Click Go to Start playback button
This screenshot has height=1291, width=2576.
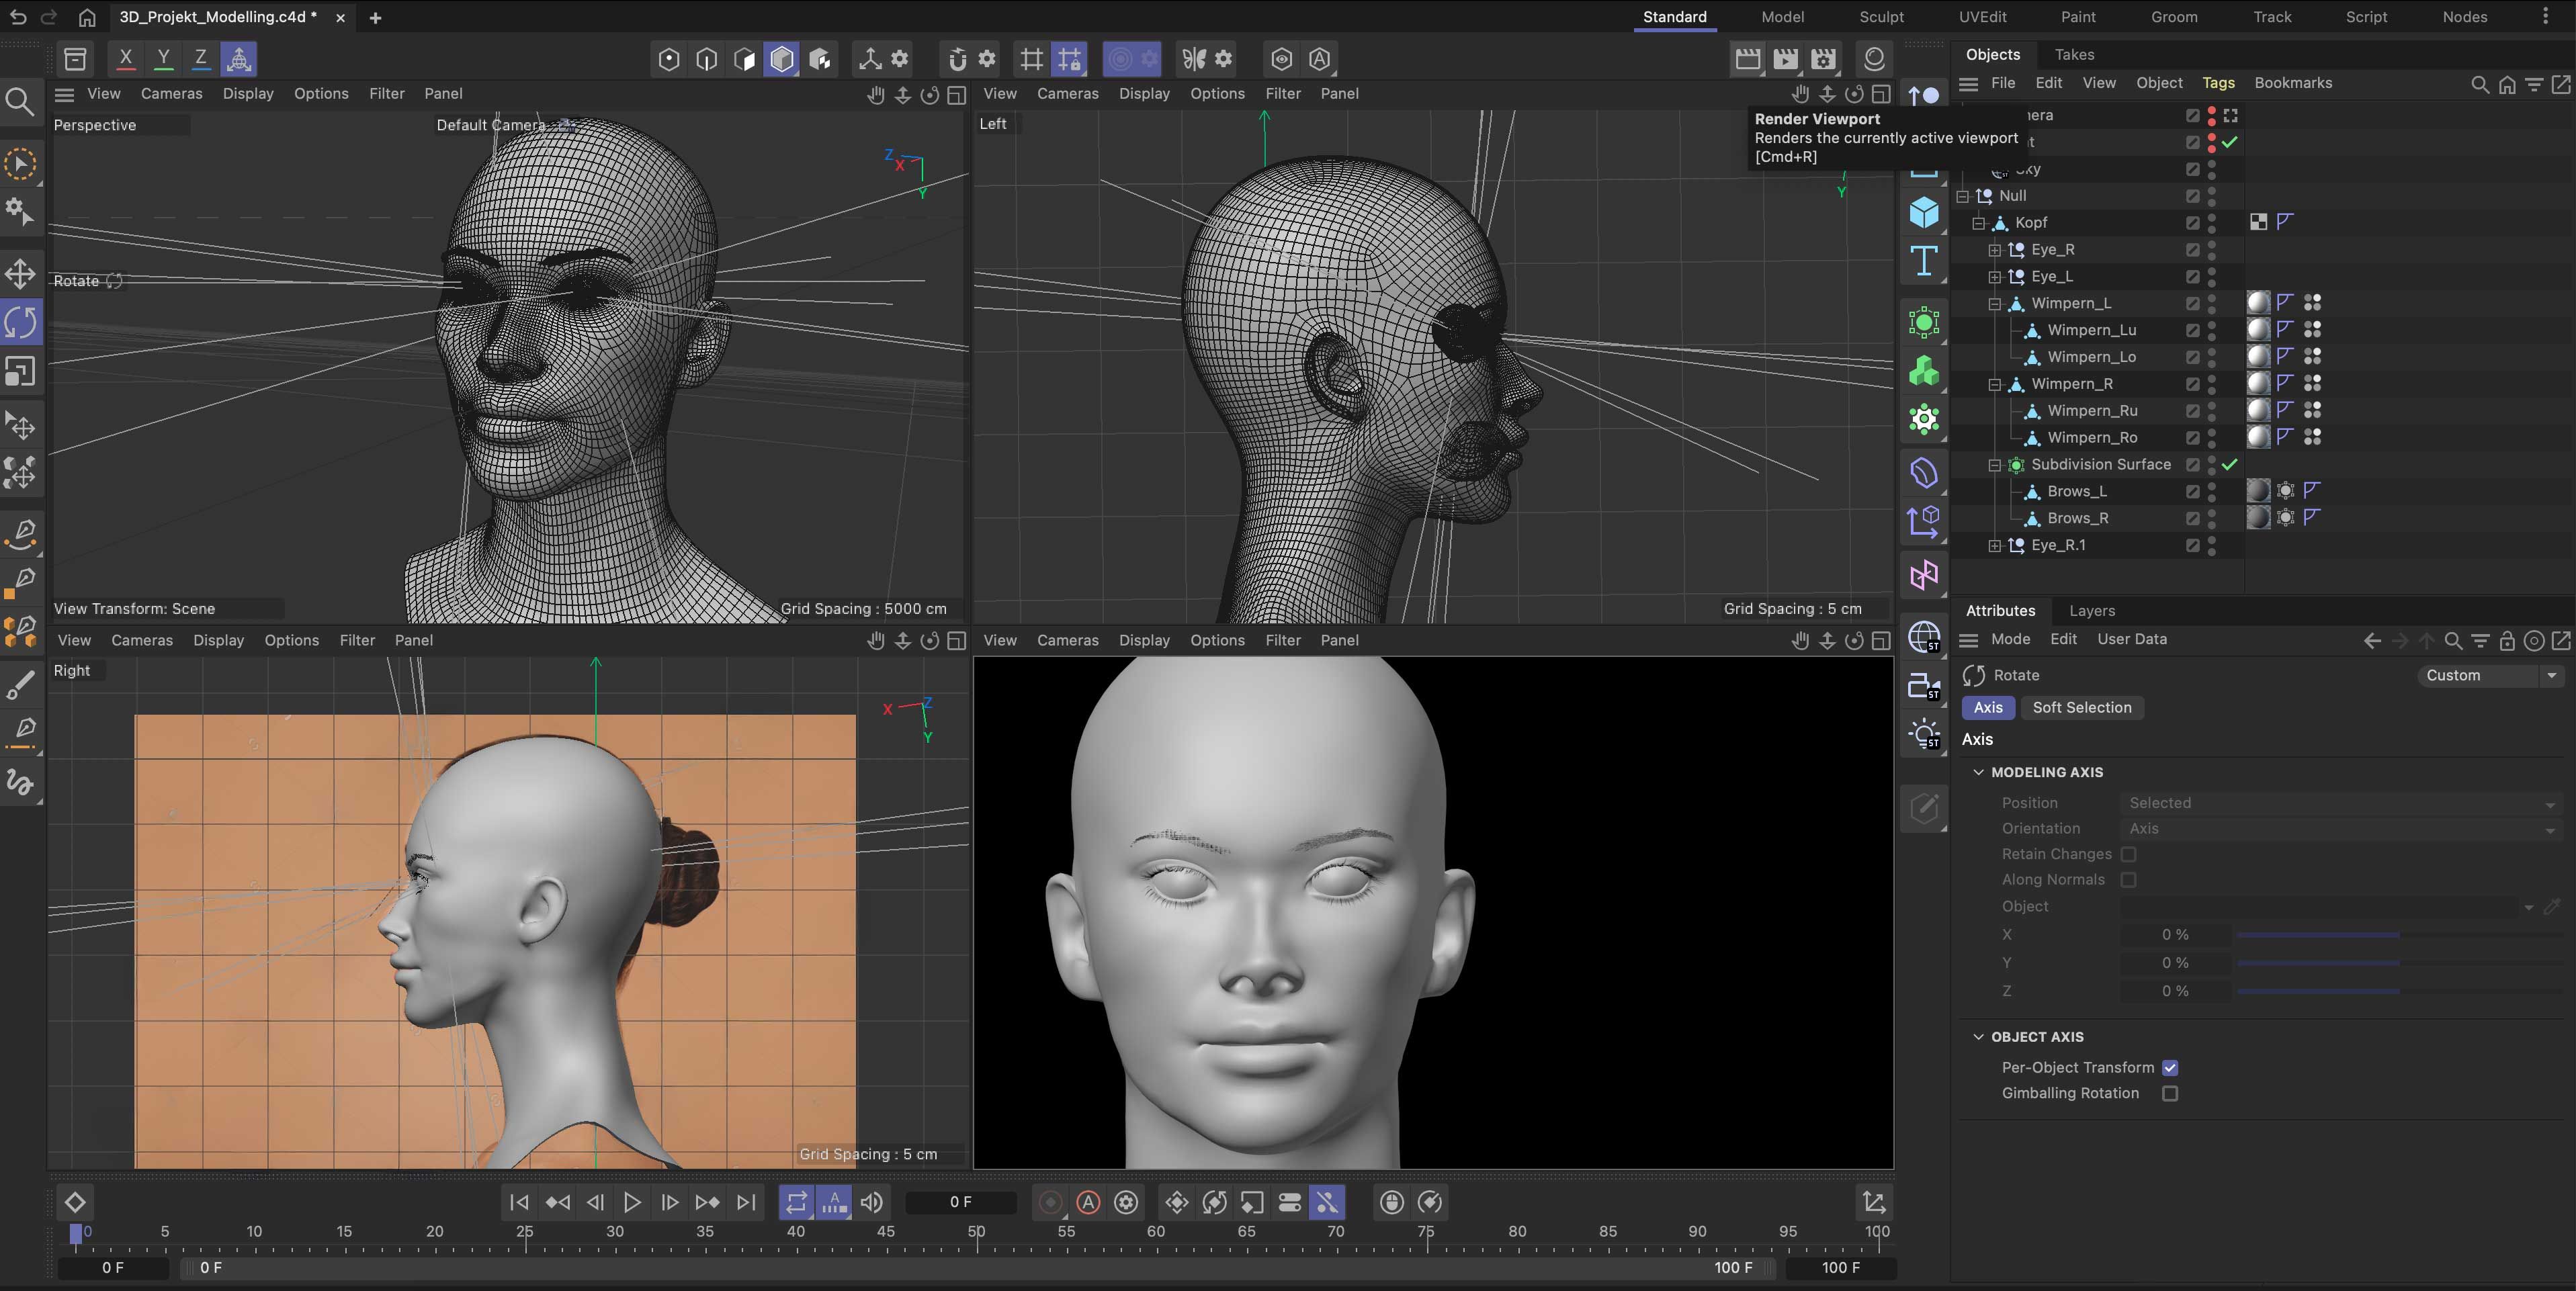(519, 1202)
